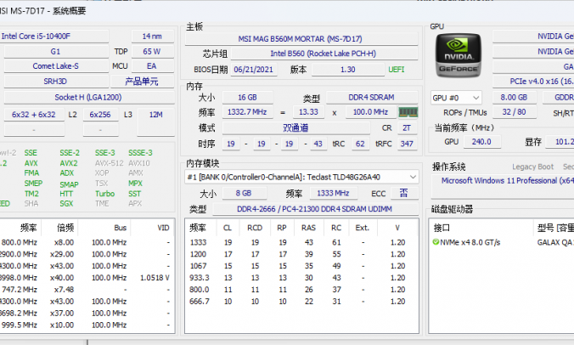Click the GPU clock 240.0 field
The image size is (574, 345).
tap(481, 142)
